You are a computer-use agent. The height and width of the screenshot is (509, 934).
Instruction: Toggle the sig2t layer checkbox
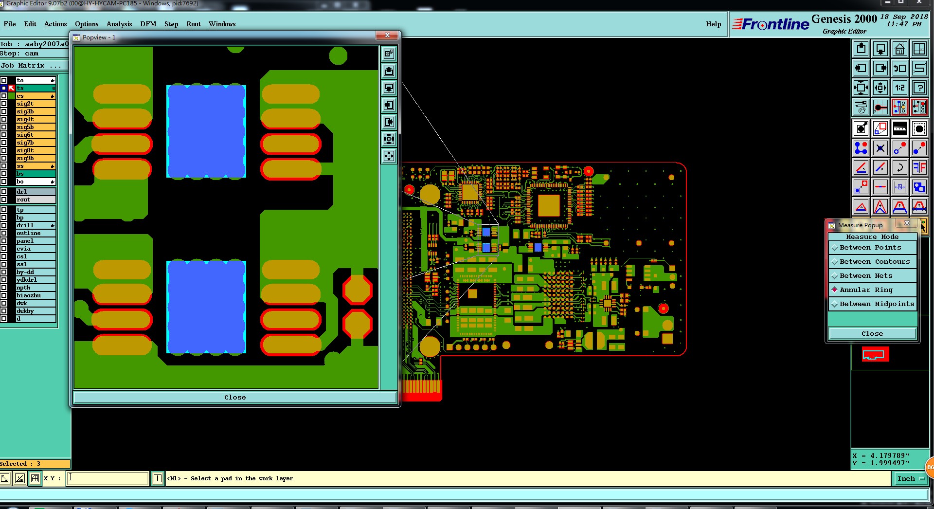[x=4, y=104]
